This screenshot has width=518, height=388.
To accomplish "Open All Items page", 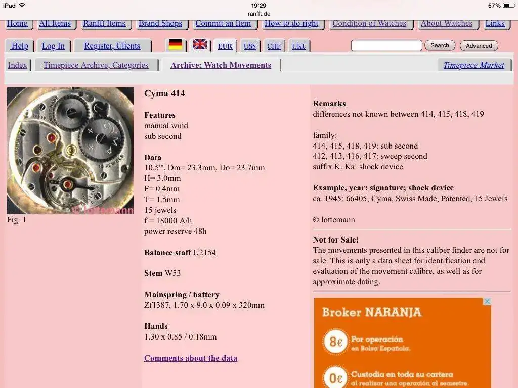I will pyautogui.click(x=55, y=23).
